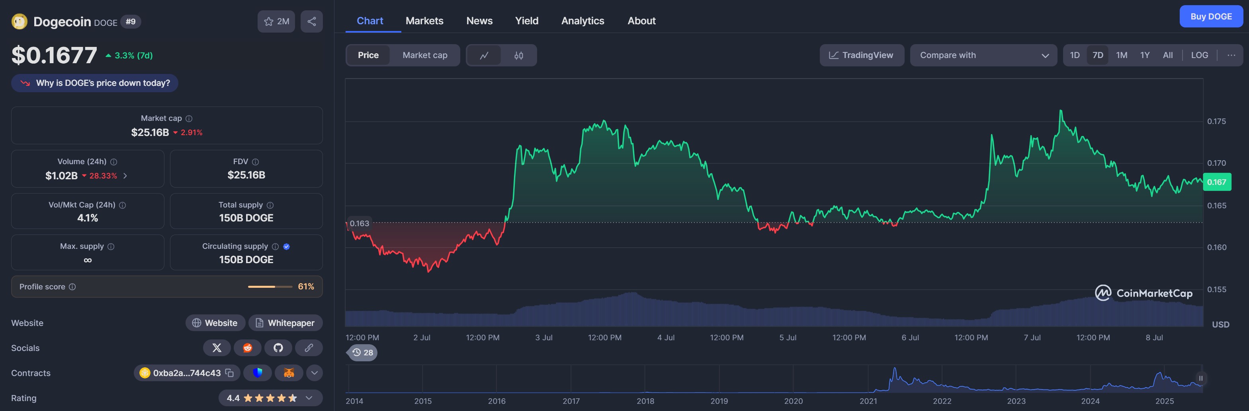Open the Analytics tab

(583, 21)
